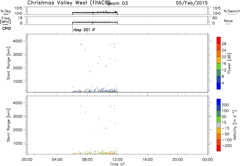The height and width of the screenshot is (166, 240).
Task: Click the Nave legend label
Action: 228,21
